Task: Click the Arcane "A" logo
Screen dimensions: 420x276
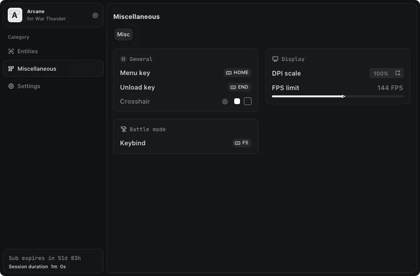Action: click(15, 15)
